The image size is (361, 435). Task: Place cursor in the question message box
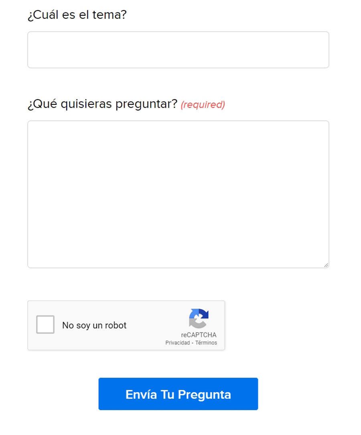click(178, 194)
